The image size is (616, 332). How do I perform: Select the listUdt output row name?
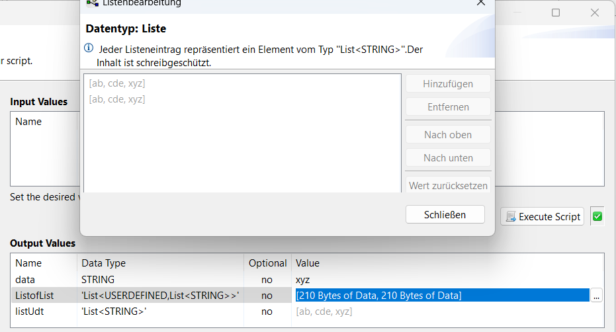point(30,311)
